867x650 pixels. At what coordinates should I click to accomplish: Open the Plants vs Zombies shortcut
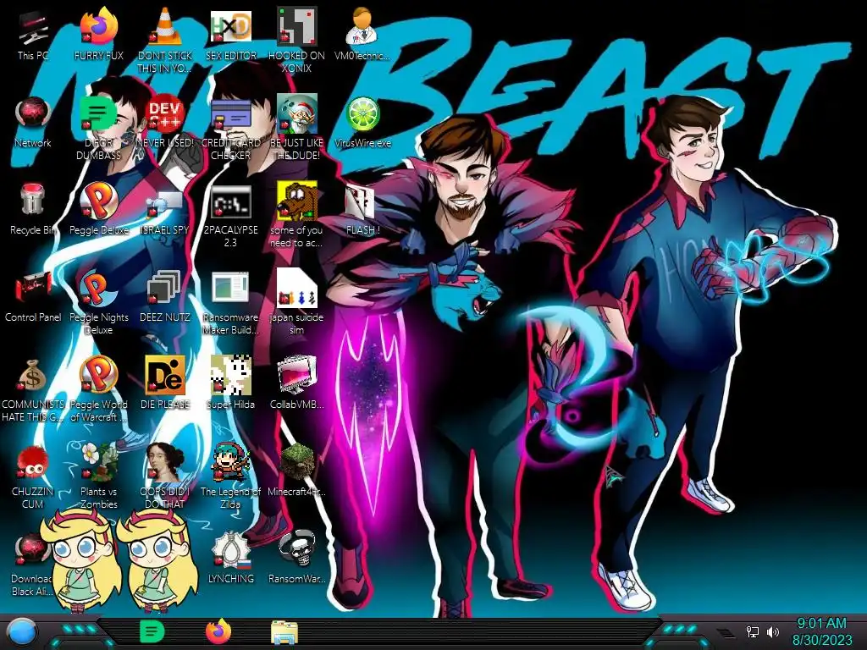point(98,462)
